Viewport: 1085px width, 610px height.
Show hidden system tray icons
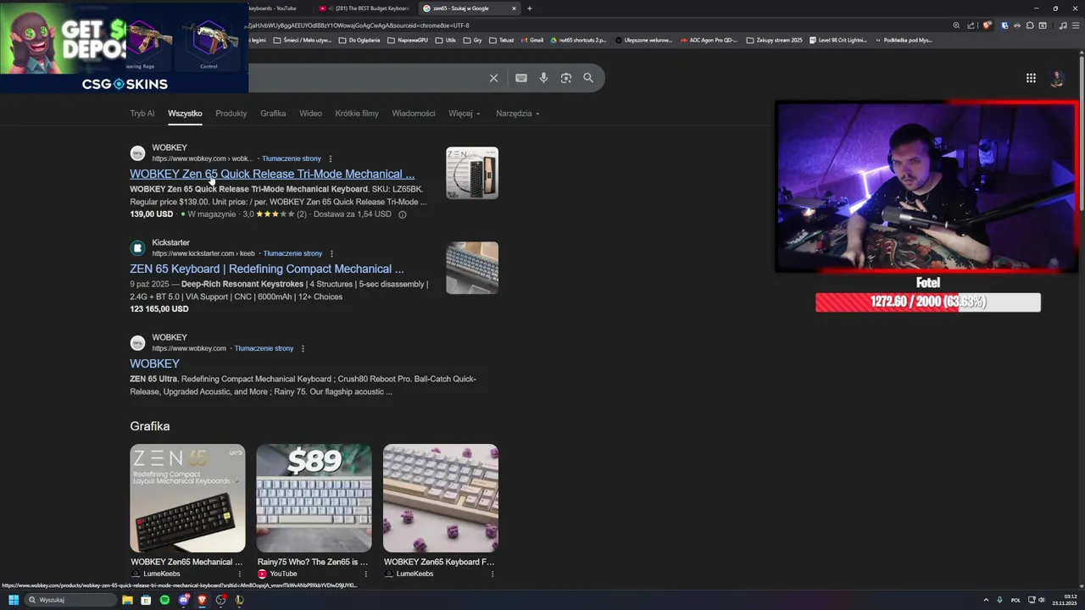click(986, 600)
